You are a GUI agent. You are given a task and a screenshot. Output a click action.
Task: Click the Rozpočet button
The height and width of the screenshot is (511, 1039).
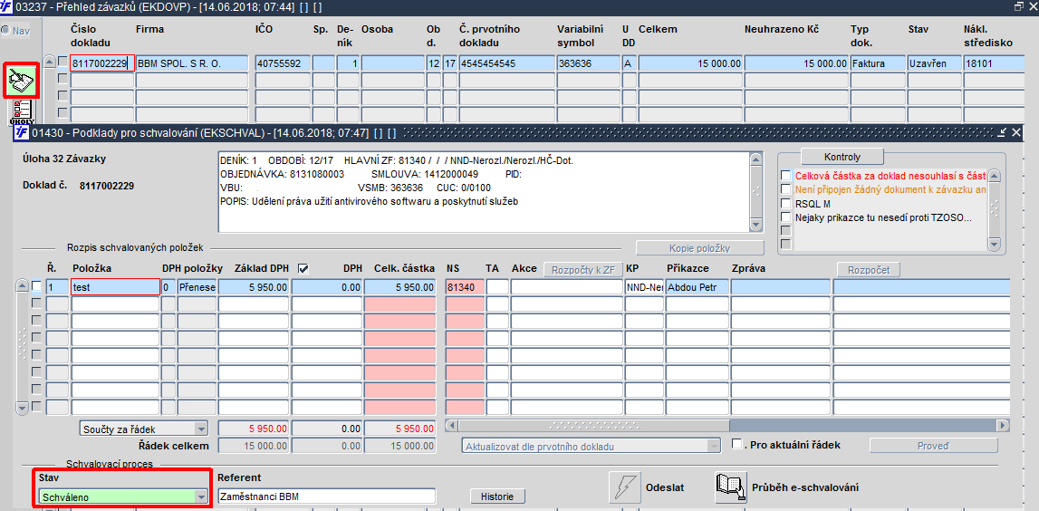pos(868,269)
